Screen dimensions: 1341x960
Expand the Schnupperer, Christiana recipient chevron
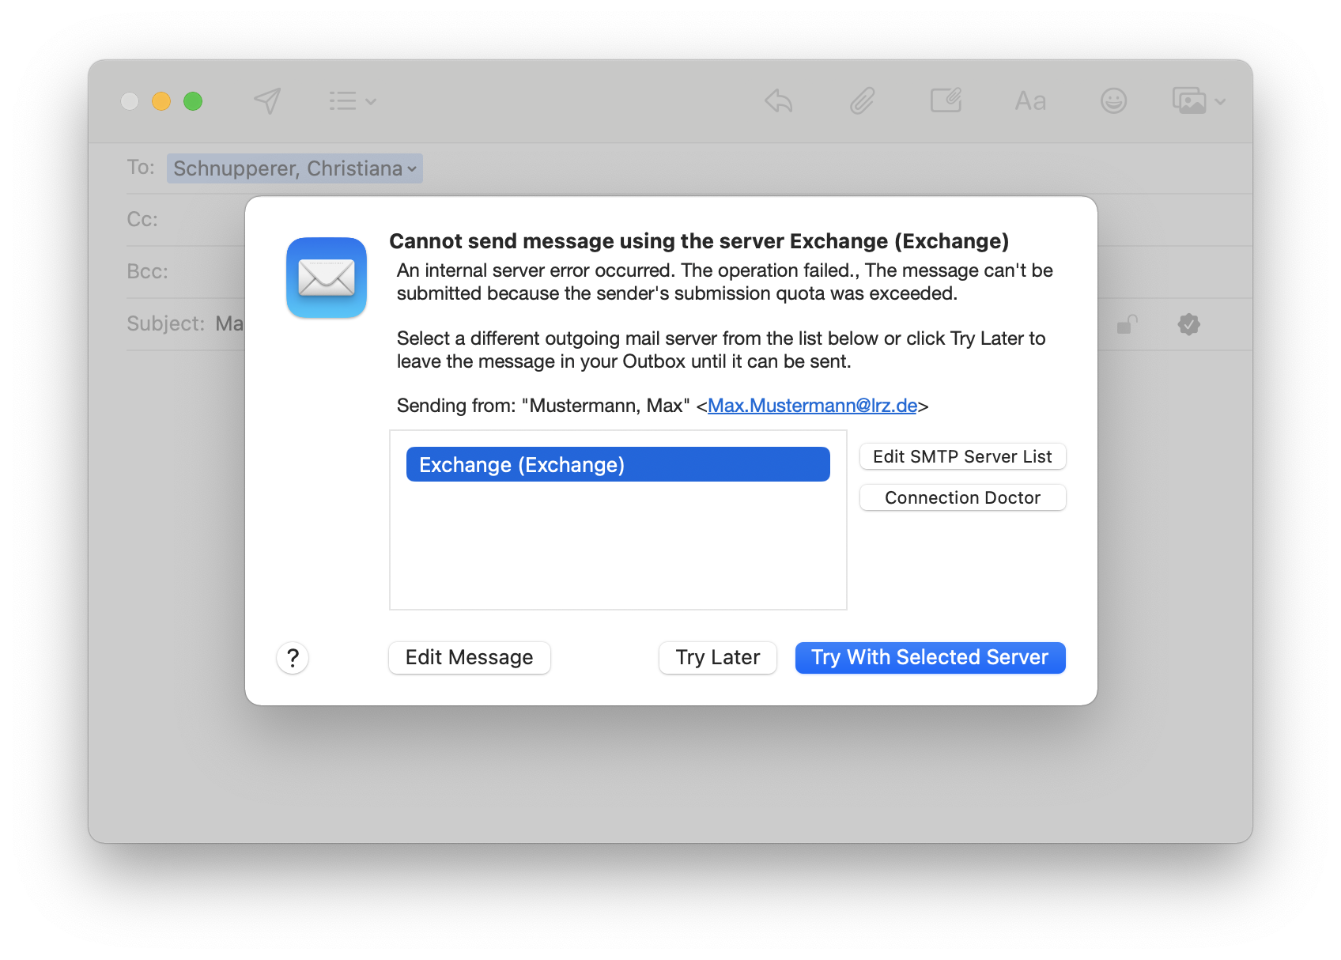(x=412, y=169)
